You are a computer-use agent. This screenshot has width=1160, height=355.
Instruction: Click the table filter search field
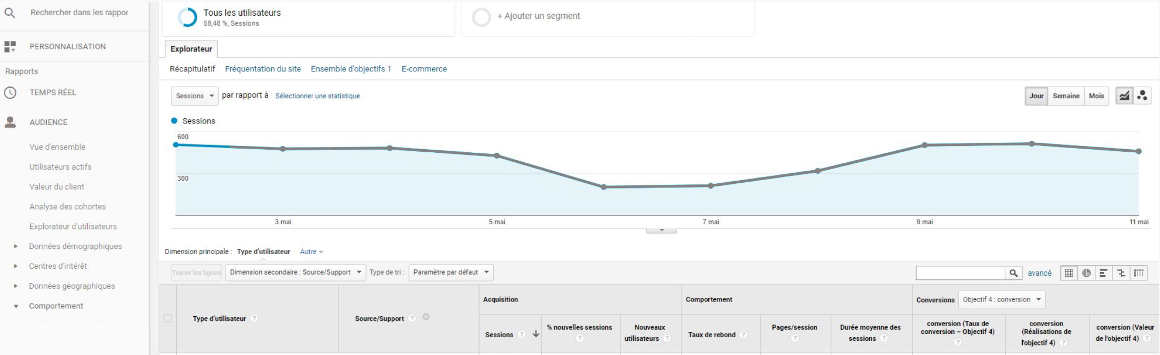coord(960,273)
